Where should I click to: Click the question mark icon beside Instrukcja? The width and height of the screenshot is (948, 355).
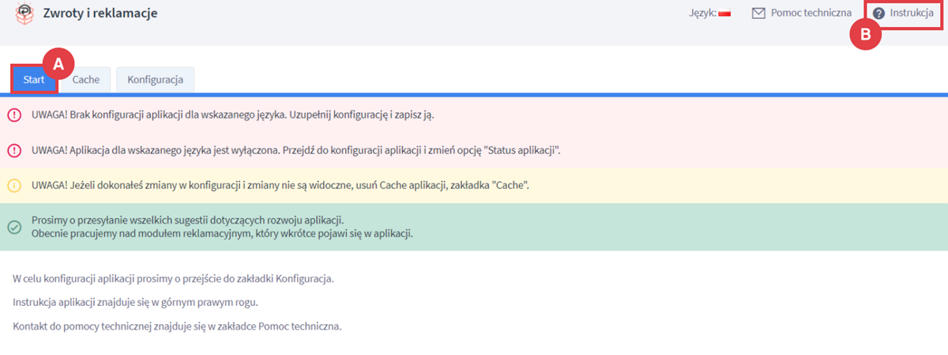[878, 13]
